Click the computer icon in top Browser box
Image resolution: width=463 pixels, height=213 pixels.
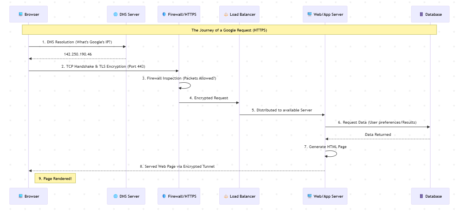21,14
